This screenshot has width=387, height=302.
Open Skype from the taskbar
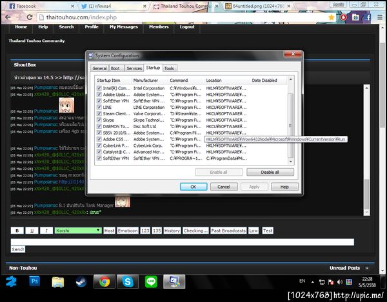[x=128, y=281]
